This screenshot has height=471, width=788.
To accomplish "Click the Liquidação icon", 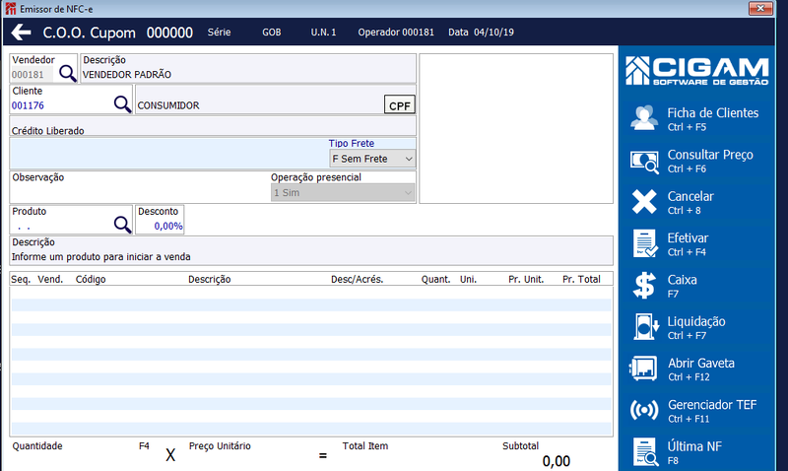I will point(645,327).
